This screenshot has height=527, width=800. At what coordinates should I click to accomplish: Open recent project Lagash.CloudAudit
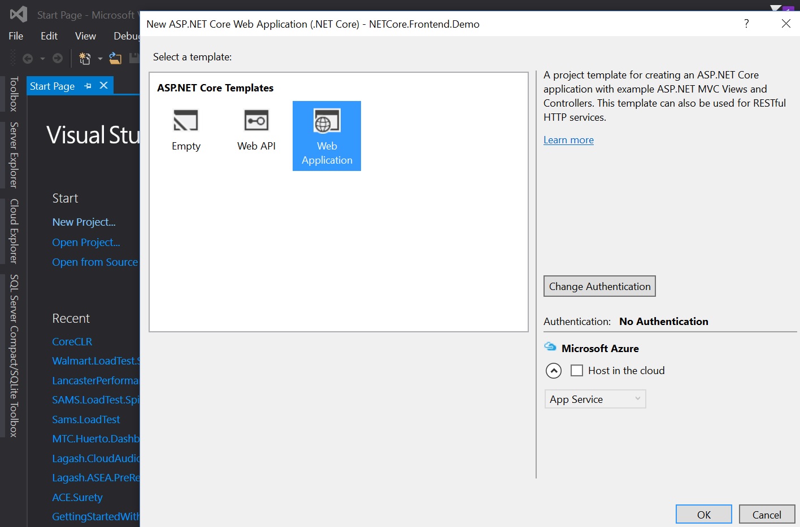point(95,458)
